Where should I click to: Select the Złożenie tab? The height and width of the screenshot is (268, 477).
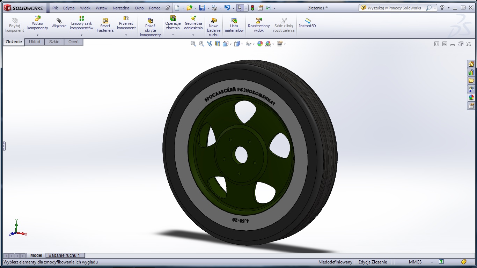tap(14, 42)
